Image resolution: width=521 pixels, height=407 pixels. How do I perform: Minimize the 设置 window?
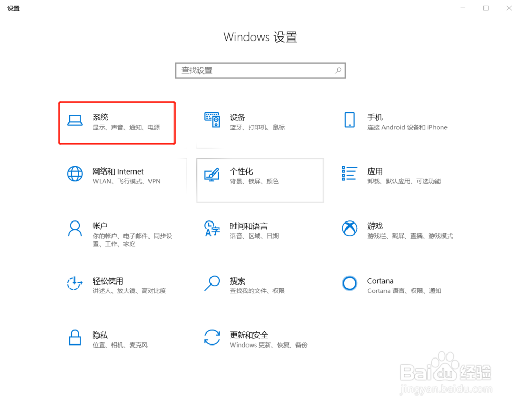(x=463, y=8)
